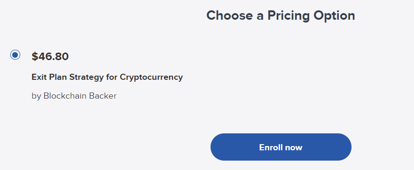Viewport: 414px width, 170px height.
Task: Click the word Pricing in the page heading
Action: 289,16
